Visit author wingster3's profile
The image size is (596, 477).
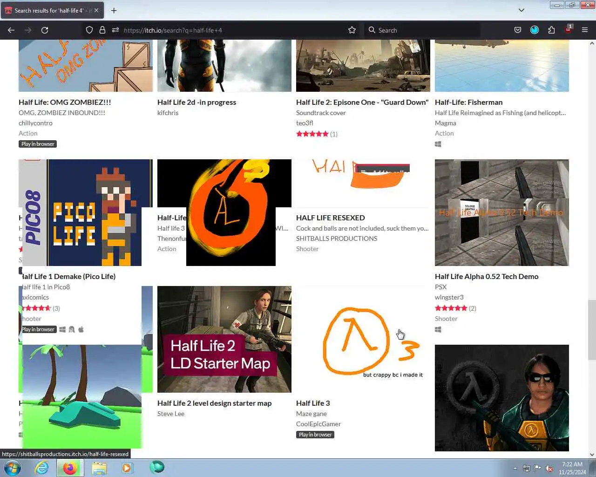[x=449, y=297]
